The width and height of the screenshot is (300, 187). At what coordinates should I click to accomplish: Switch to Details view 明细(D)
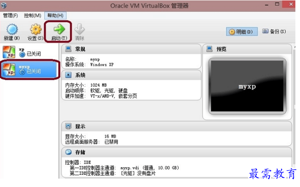coord(242,32)
